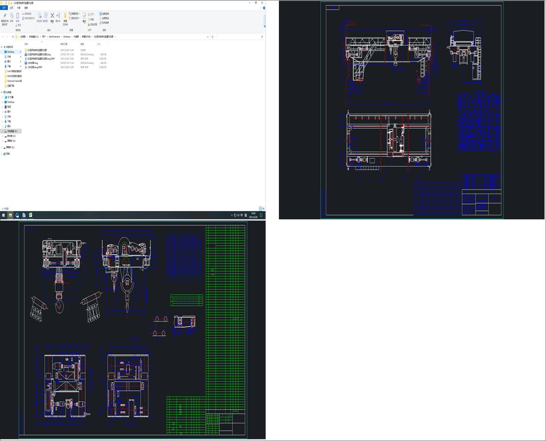Click the Refresh button beside the address bar
This screenshot has height=441, width=546.
[212, 36]
